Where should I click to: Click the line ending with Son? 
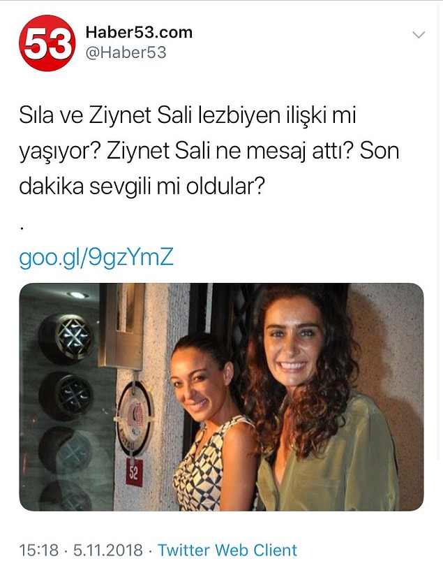(209, 151)
